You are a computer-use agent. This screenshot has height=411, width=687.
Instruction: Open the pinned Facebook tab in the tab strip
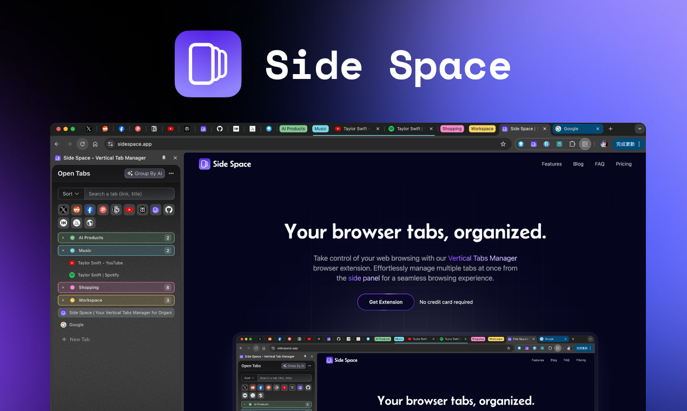(x=121, y=129)
